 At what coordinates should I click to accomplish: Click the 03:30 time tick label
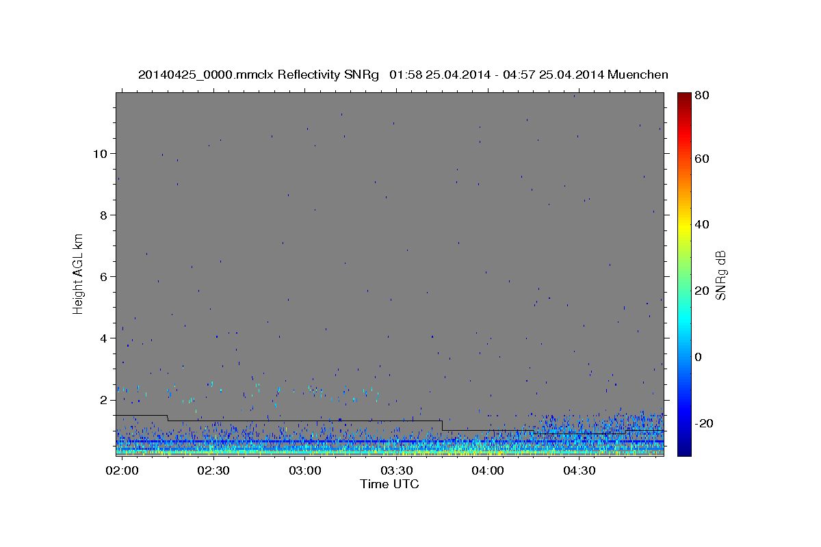[396, 471]
